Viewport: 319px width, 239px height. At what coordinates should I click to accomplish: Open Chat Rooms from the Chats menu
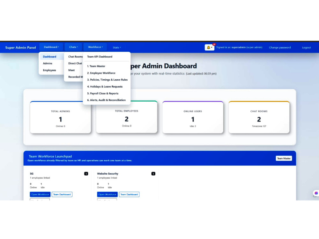[76, 57]
